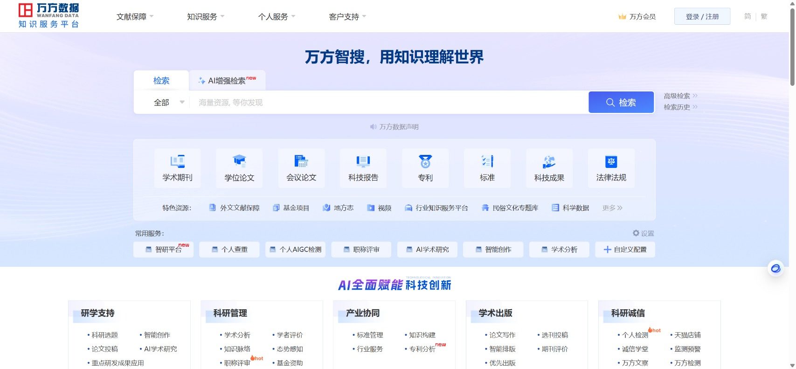Expand 更多 featured resources
Viewport: 796px width, 369px height.
click(x=612, y=208)
